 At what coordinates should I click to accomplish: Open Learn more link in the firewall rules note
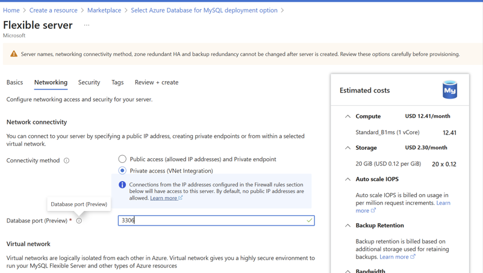164,198
